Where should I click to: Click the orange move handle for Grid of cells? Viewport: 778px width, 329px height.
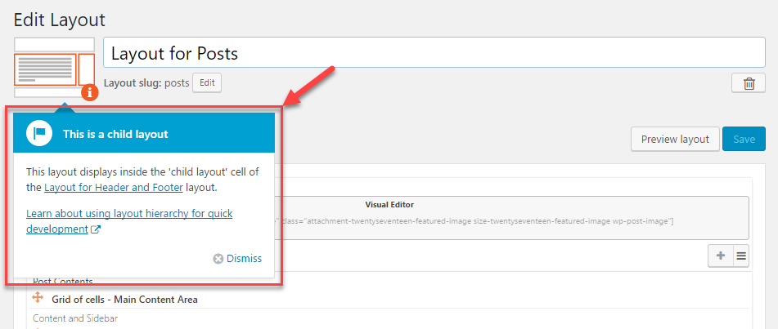click(x=38, y=298)
